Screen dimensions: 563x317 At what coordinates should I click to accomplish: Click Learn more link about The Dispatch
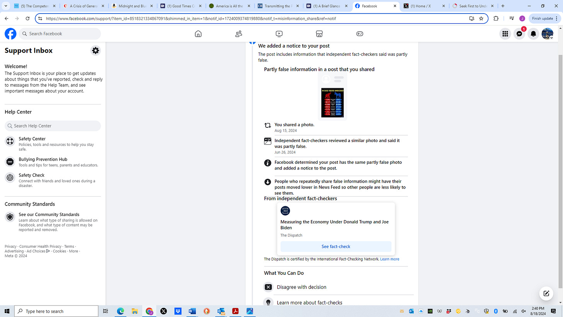389,259
